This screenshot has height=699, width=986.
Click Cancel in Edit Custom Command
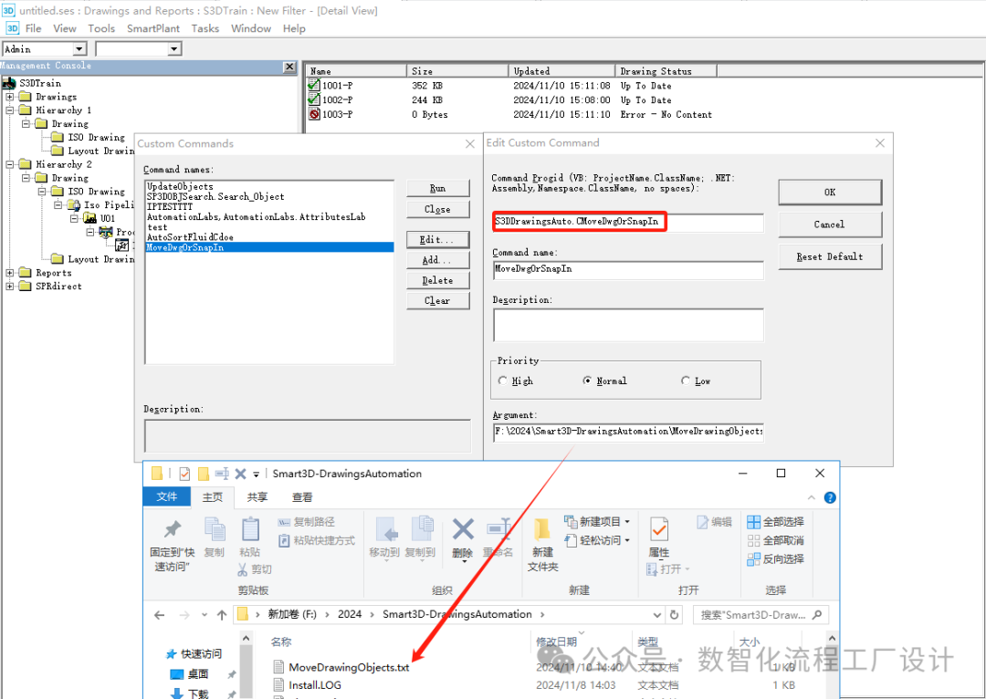click(x=830, y=224)
